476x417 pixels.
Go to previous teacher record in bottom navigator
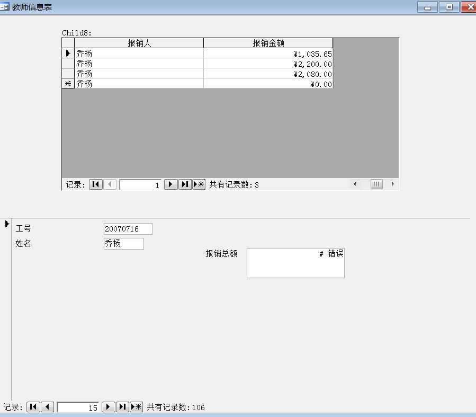tap(48, 407)
